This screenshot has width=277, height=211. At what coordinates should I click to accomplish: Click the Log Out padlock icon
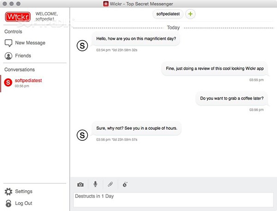point(8,204)
